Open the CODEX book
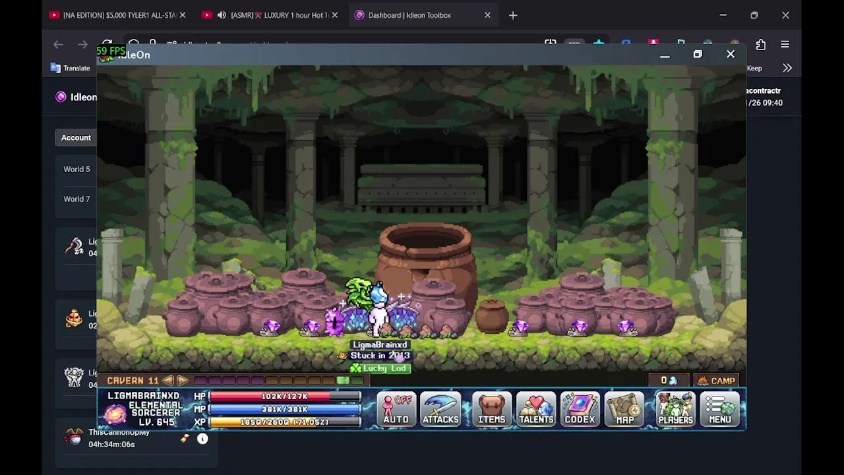Image resolution: width=844 pixels, height=475 pixels. 580,408
